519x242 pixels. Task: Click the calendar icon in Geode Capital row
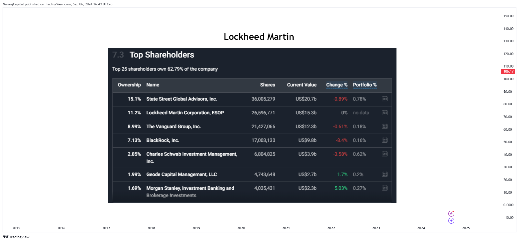click(385, 175)
